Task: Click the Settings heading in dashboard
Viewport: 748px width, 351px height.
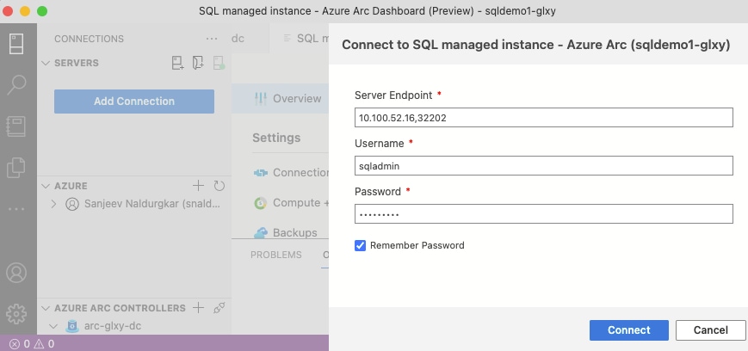Action: click(x=276, y=138)
